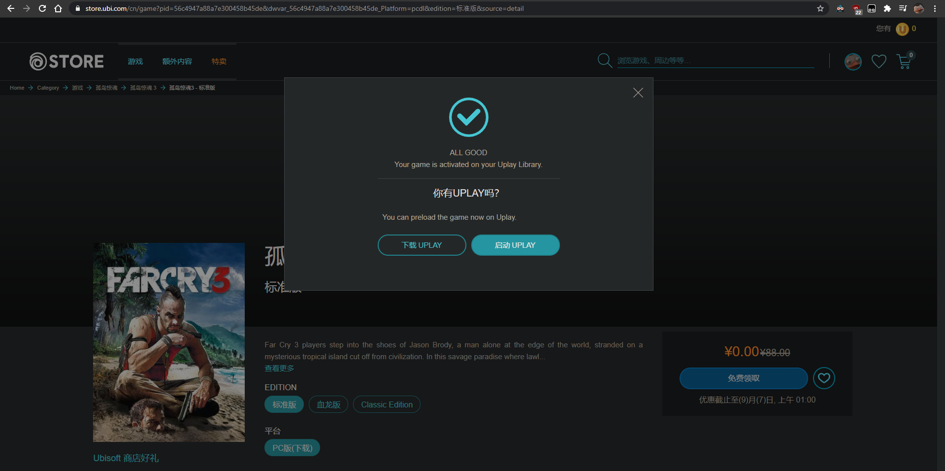Click the address bar URL
Viewport: 945px width, 471px height.
[x=304, y=8]
